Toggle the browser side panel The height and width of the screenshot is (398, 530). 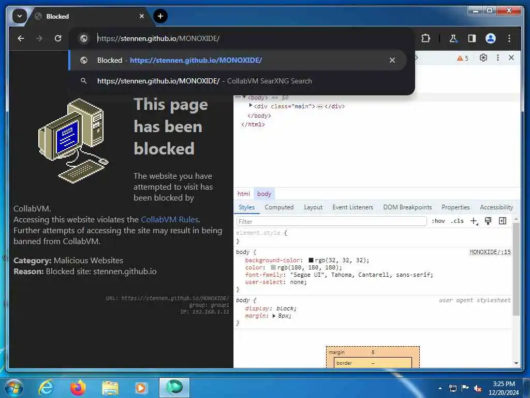[472, 38]
